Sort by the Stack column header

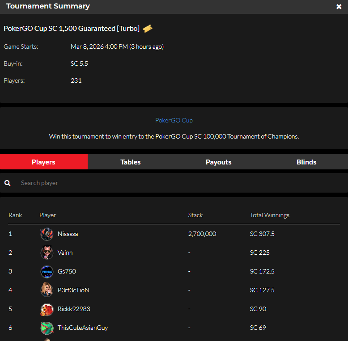195,215
